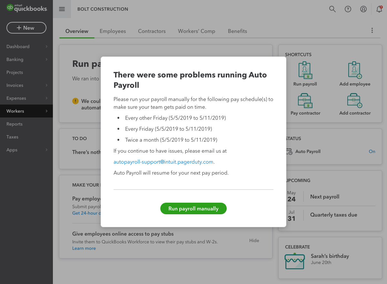Click the QuickBooks logo
This screenshot has width=387, height=284.
click(x=27, y=8)
